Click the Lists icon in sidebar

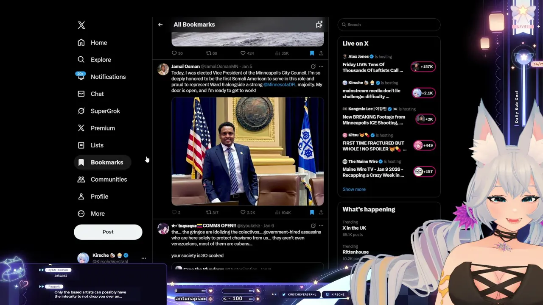pyautogui.click(x=81, y=145)
